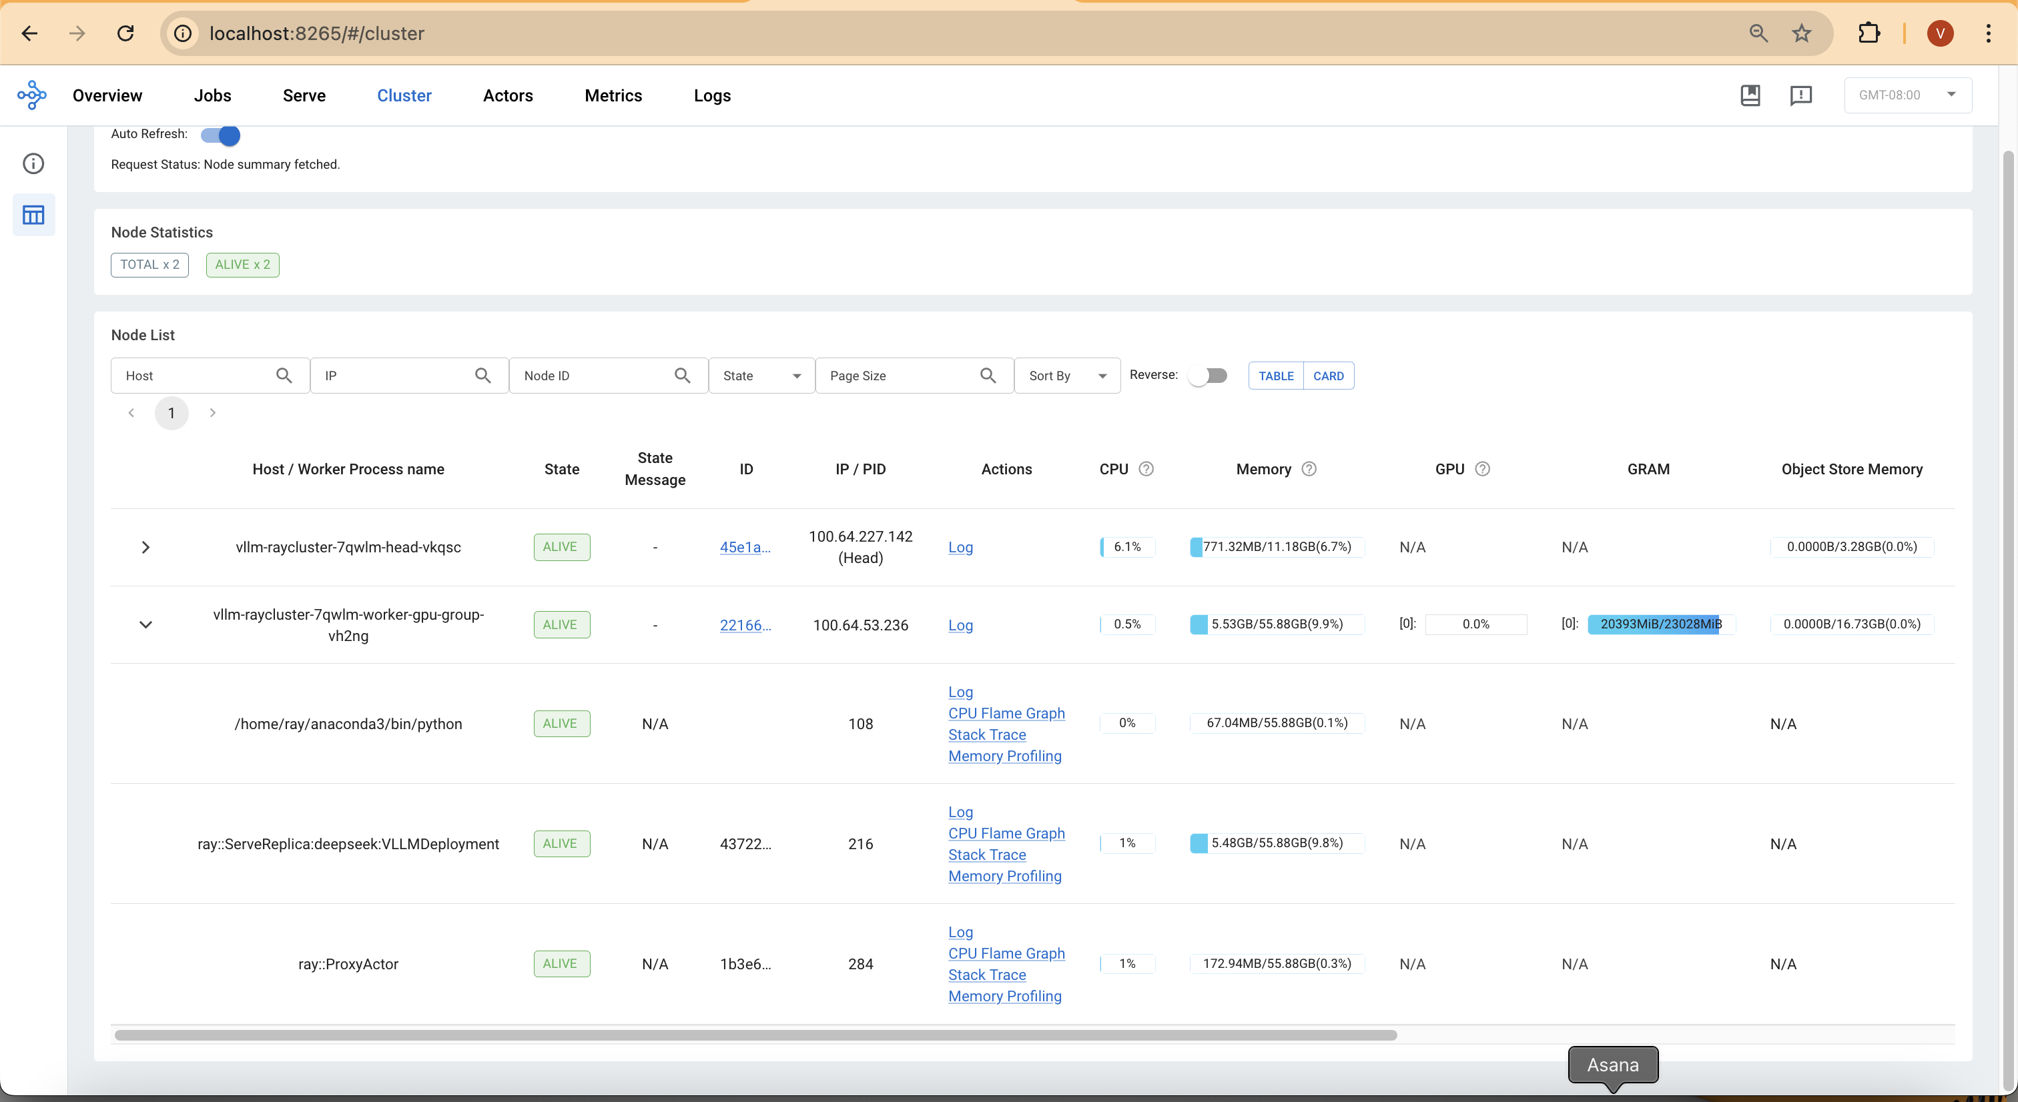Open the Sort By dropdown
2018x1102 pixels.
tap(1067, 376)
